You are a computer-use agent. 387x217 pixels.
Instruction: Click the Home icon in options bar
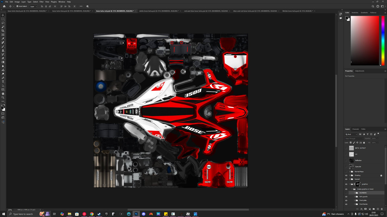pyautogui.click(x=4, y=6)
